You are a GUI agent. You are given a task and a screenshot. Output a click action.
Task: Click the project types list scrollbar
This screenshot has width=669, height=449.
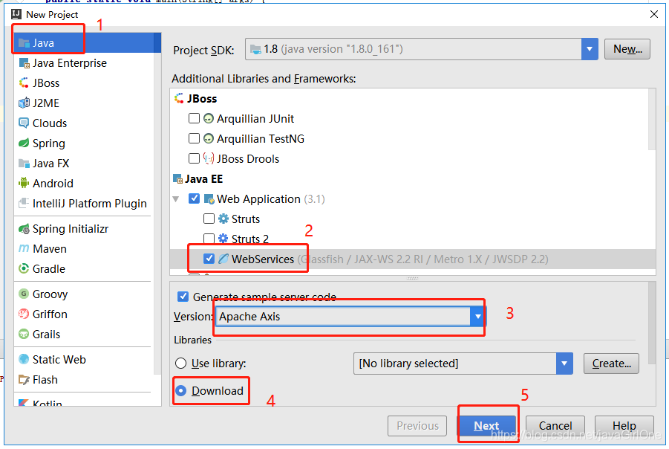pos(157,205)
